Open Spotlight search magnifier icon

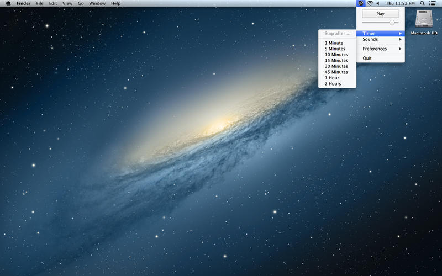[x=423, y=3]
